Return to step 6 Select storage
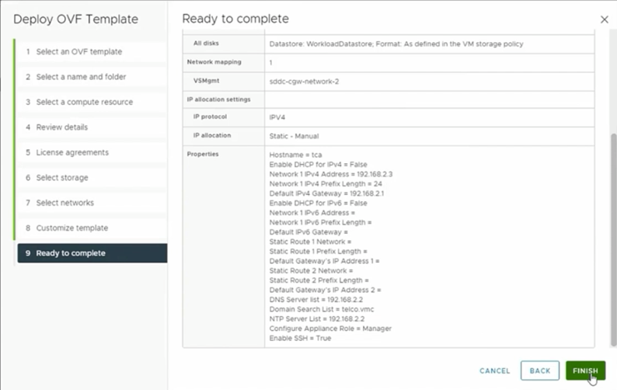The height and width of the screenshot is (390, 617). tap(62, 178)
